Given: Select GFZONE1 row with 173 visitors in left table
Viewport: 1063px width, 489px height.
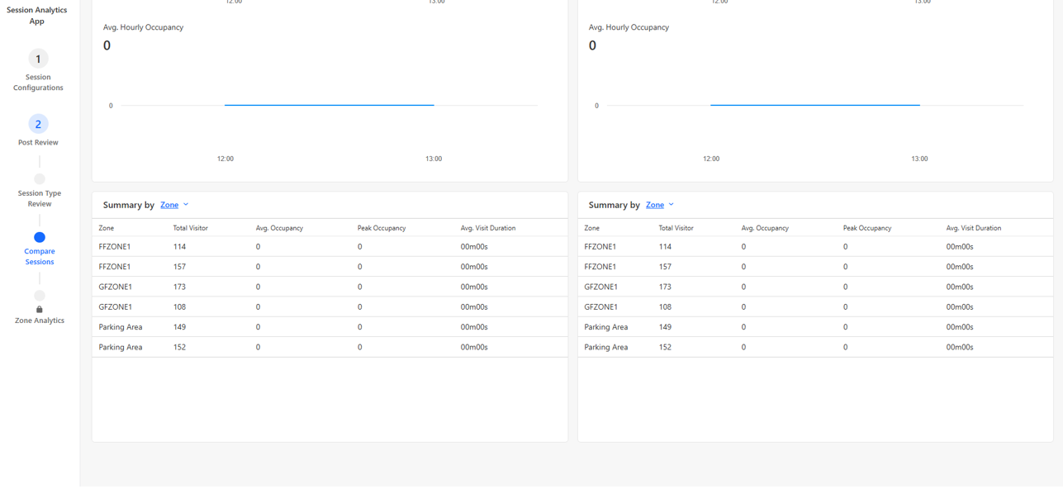Looking at the screenshot, I should pyautogui.click(x=116, y=287).
